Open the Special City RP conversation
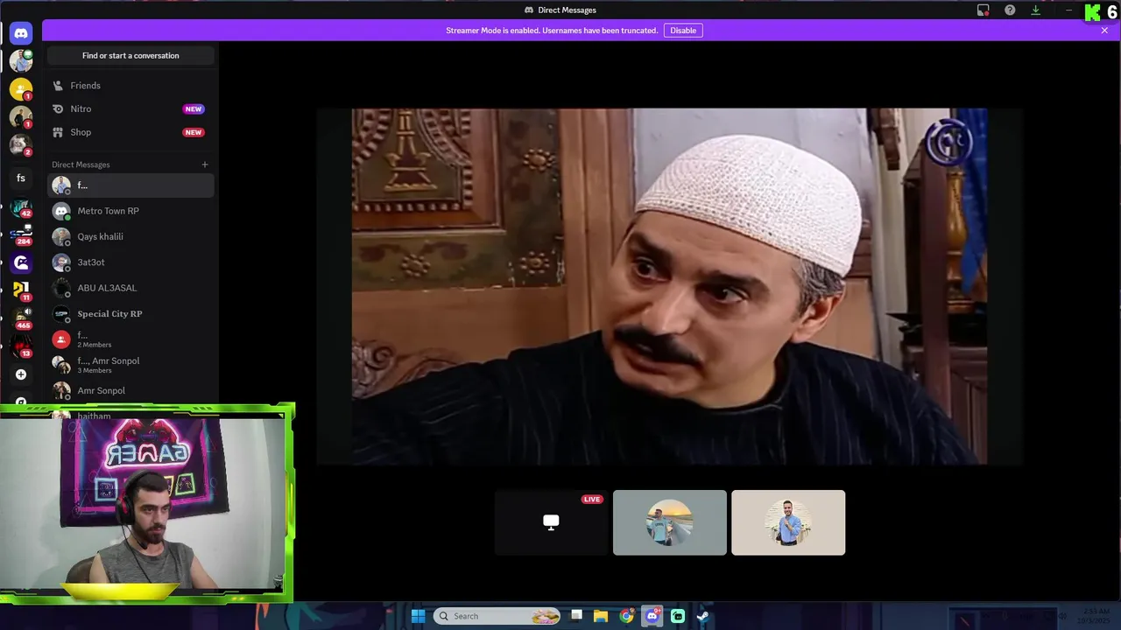The height and width of the screenshot is (630, 1121). pyautogui.click(x=130, y=313)
